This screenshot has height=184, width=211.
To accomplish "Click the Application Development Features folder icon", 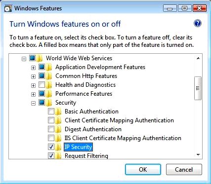I will 49,67.
